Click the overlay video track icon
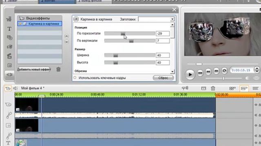This screenshot has width=261, height=146. [x=9, y=125]
